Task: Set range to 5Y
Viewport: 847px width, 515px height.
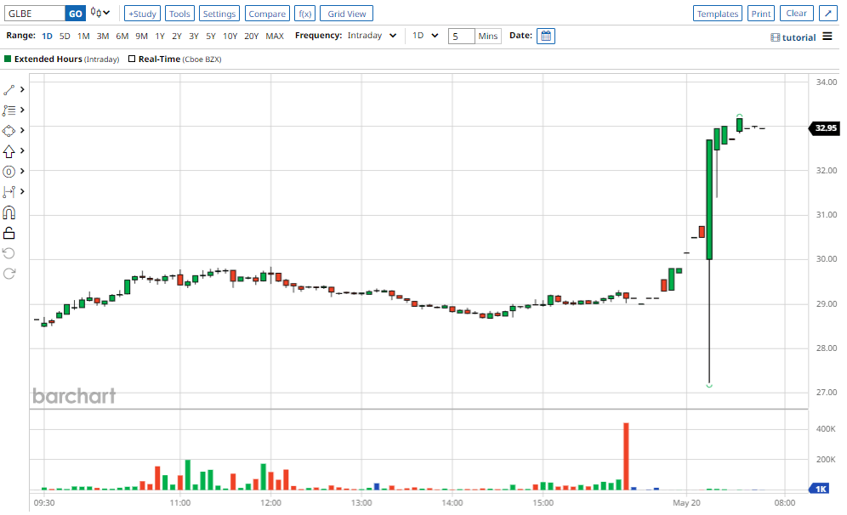Action: pos(211,37)
